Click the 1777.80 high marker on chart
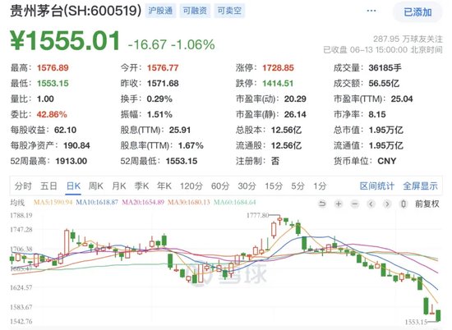Image resolution: width=452 pixels, height=330 pixels. (x=257, y=215)
